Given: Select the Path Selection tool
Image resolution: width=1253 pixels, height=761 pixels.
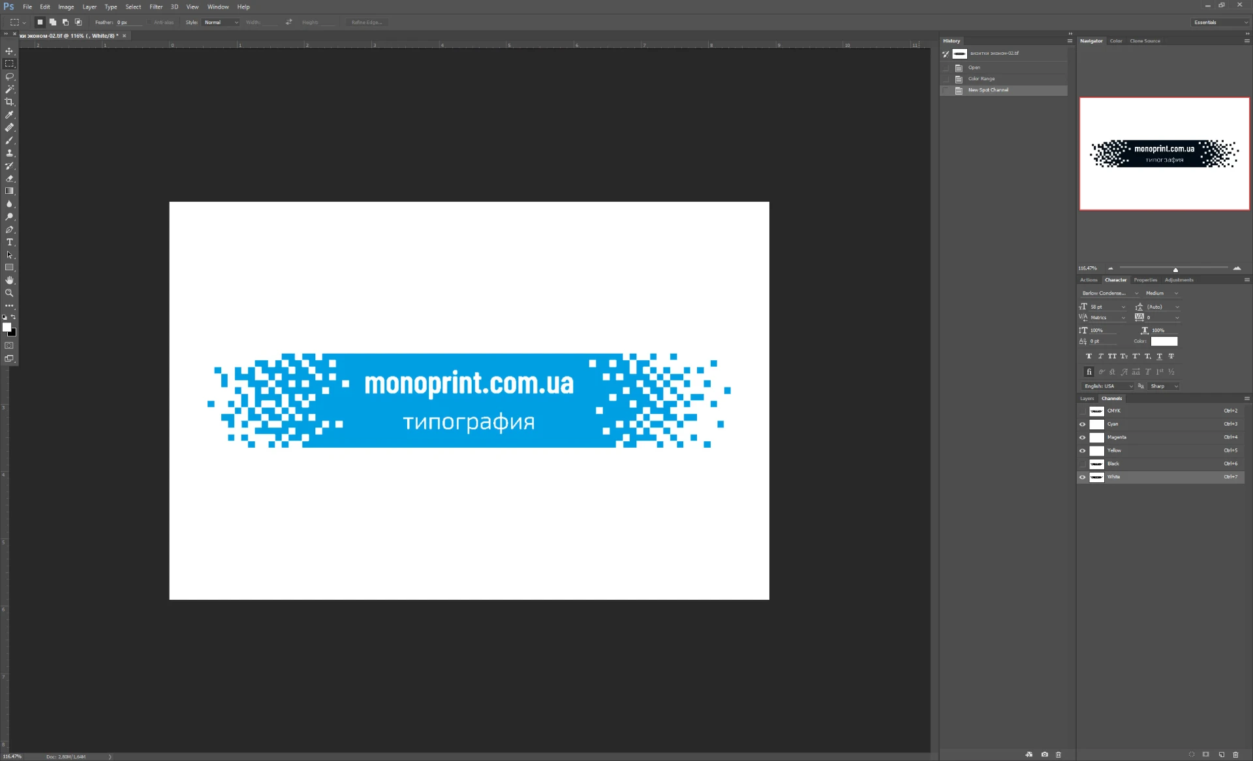Looking at the screenshot, I should click(x=9, y=255).
